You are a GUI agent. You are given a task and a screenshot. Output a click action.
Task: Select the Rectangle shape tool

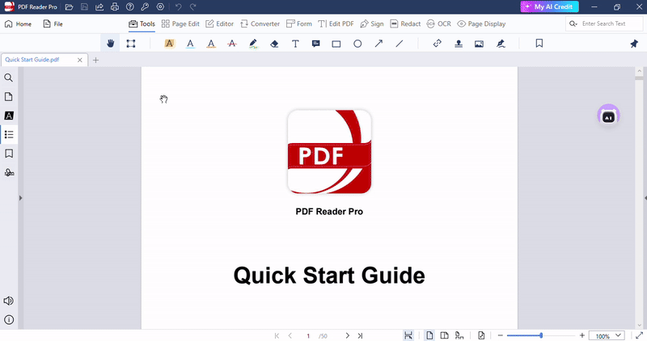click(x=336, y=44)
